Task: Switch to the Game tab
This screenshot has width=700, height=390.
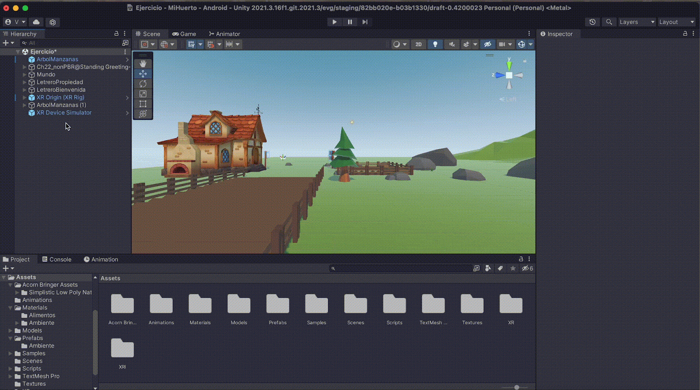Action: coord(184,34)
